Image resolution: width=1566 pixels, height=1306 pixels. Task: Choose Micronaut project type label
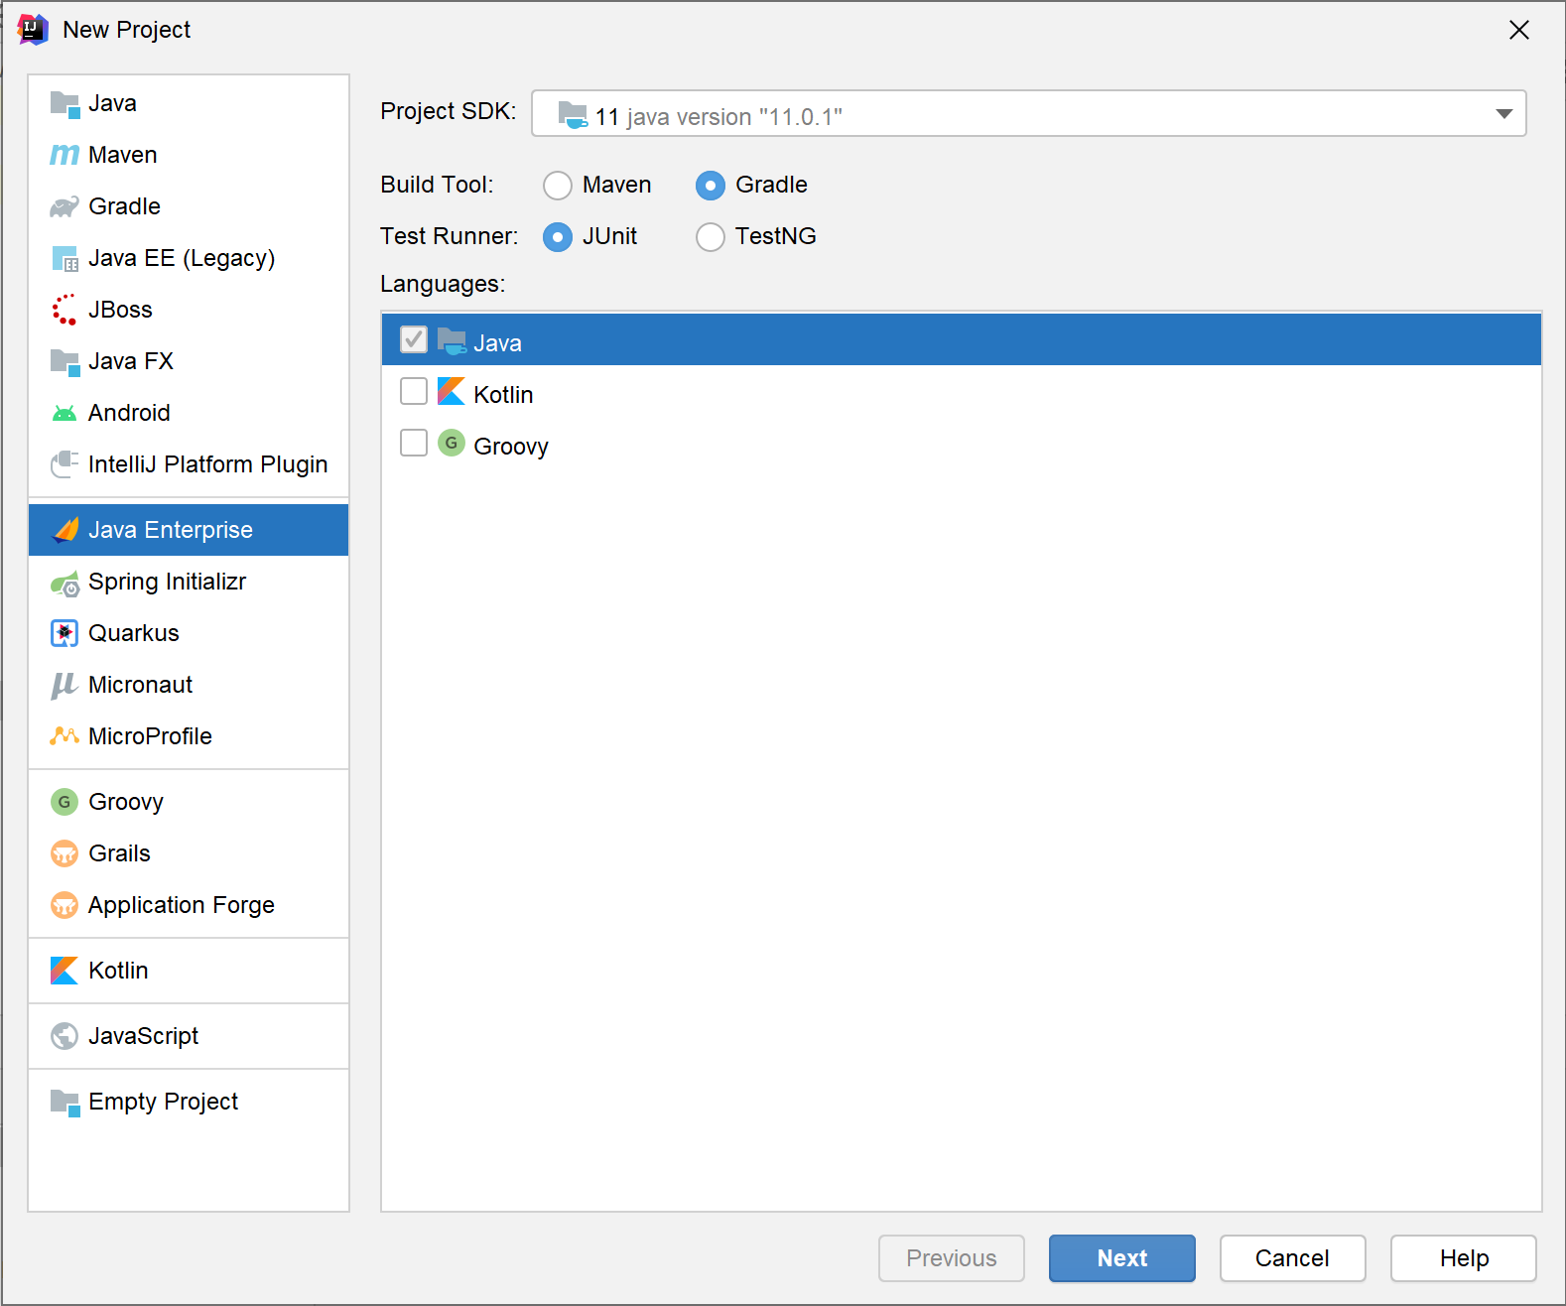tap(140, 685)
